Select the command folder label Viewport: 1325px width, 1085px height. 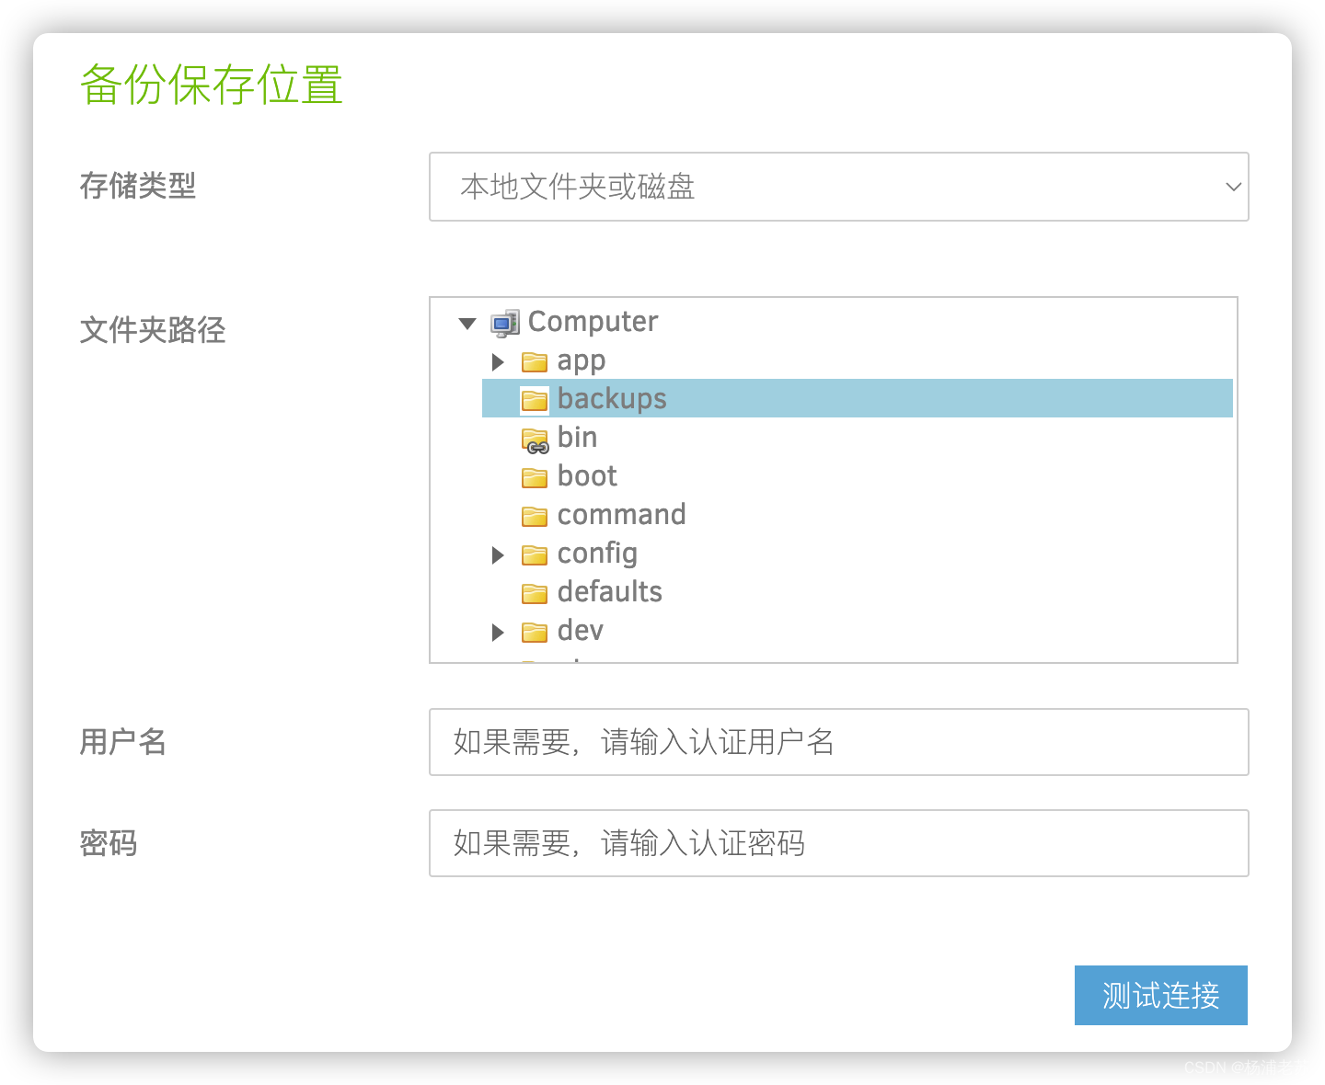click(622, 515)
